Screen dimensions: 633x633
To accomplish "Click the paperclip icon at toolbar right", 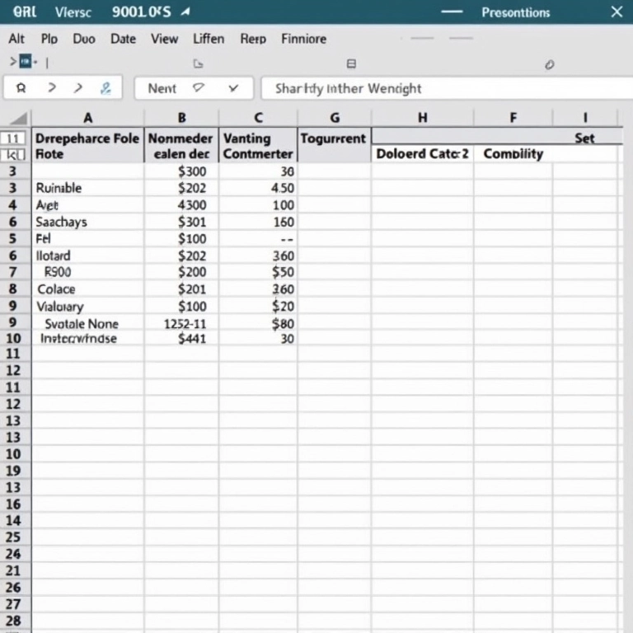I will tap(550, 64).
